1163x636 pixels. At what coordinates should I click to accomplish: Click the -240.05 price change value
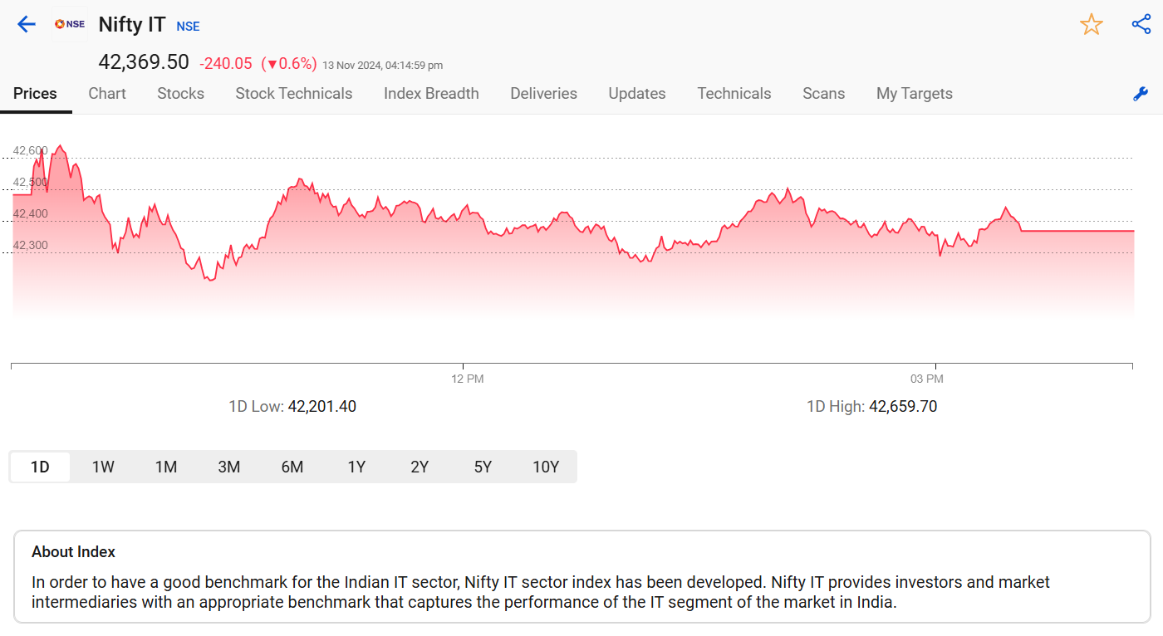click(x=226, y=64)
